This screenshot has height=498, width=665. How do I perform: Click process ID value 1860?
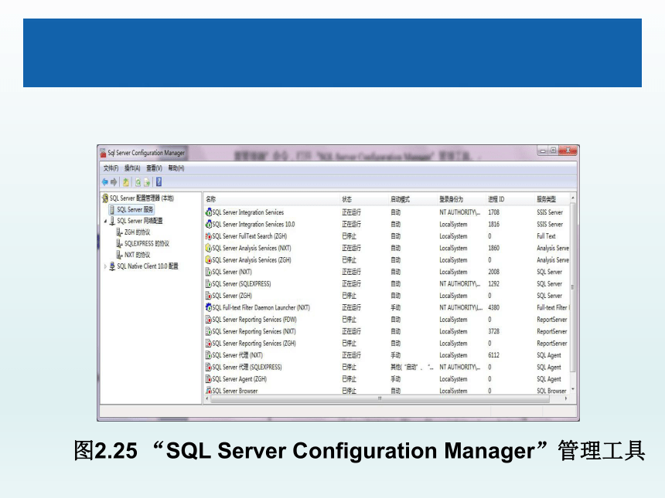pos(493,248)
